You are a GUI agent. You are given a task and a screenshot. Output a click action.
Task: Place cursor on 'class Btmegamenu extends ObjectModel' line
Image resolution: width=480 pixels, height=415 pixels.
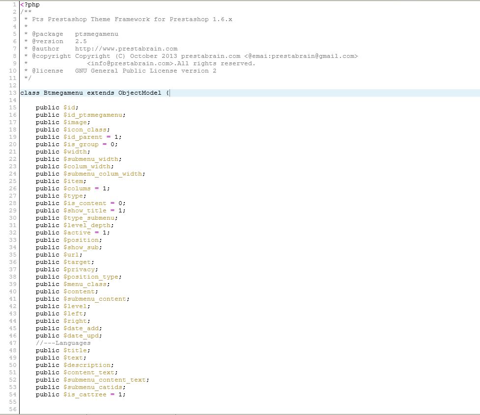pyautogui.click(x=95, y=93)
